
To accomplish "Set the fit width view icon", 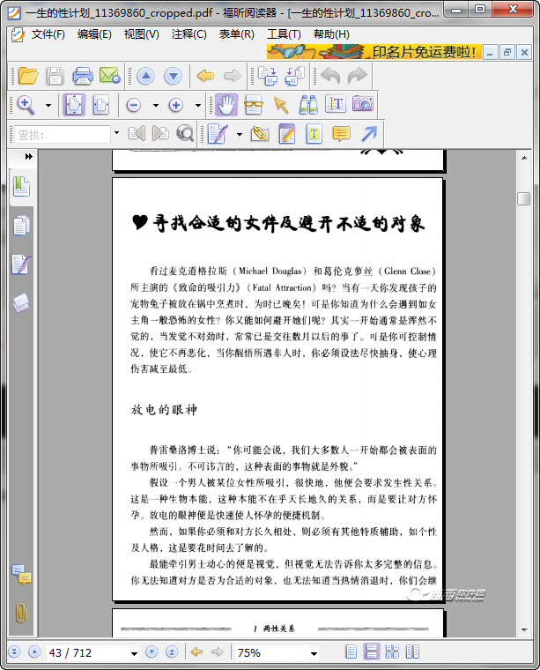I will (100, 105).
